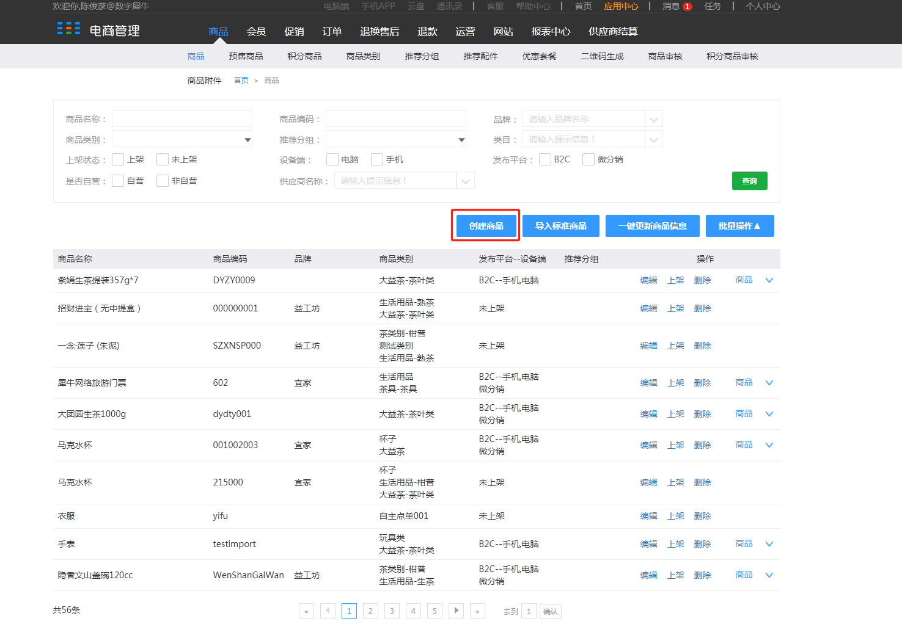The width and height of the screenshot is (902, 635).
Task: Click 商品 link in 犀牛网络旅游门票 row
Action: [744, 382]
